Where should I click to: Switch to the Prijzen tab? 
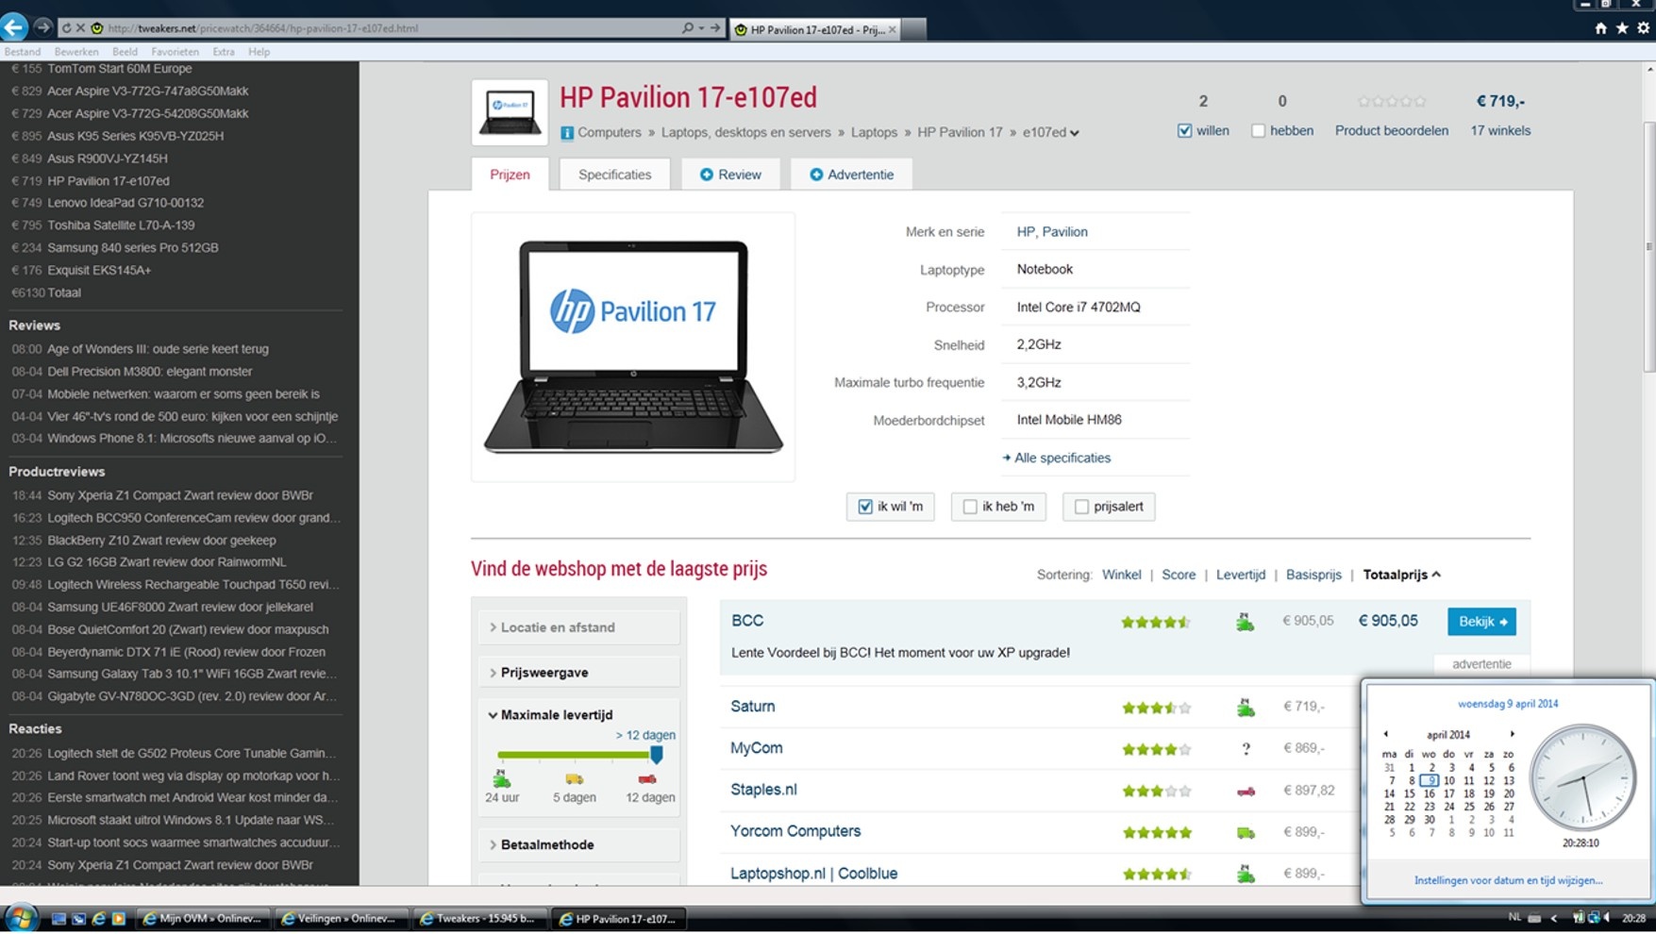click(x=510, y=175)
